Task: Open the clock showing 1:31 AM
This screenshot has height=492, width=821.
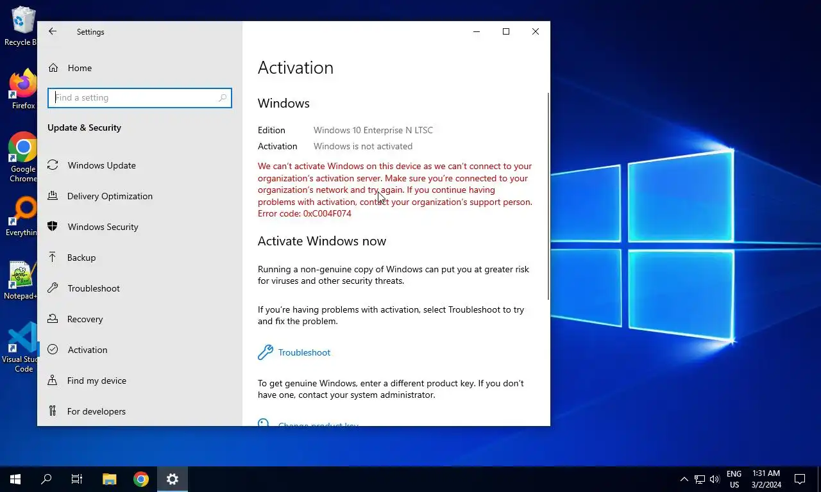Action: (x=766, y=479)
